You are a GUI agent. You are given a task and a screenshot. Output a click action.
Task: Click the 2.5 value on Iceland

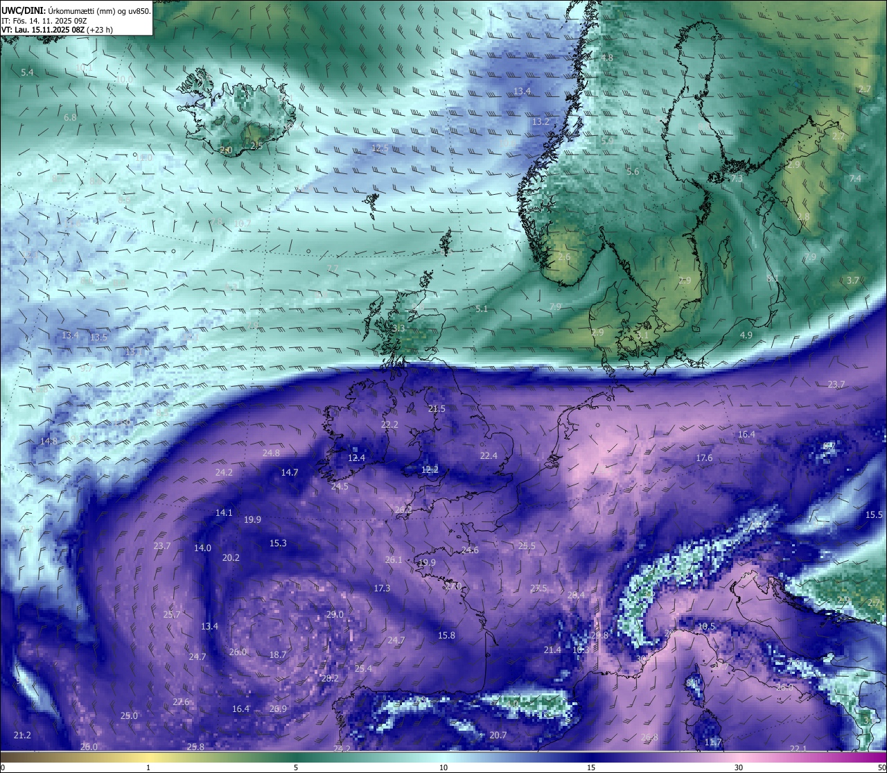click(256, 146)
